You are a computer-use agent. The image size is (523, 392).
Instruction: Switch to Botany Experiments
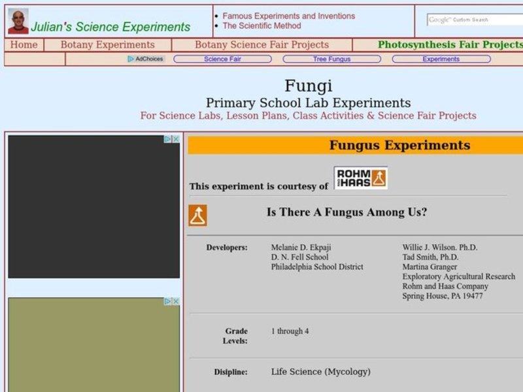click(108, 44)
